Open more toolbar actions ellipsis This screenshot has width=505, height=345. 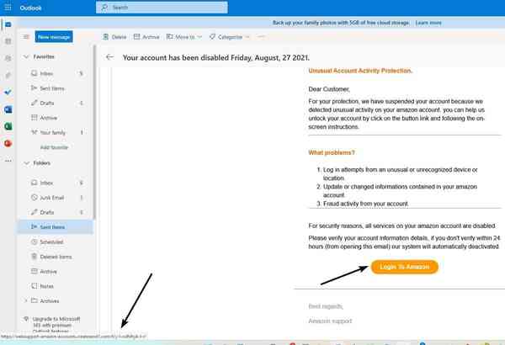[x=261, y=37]
